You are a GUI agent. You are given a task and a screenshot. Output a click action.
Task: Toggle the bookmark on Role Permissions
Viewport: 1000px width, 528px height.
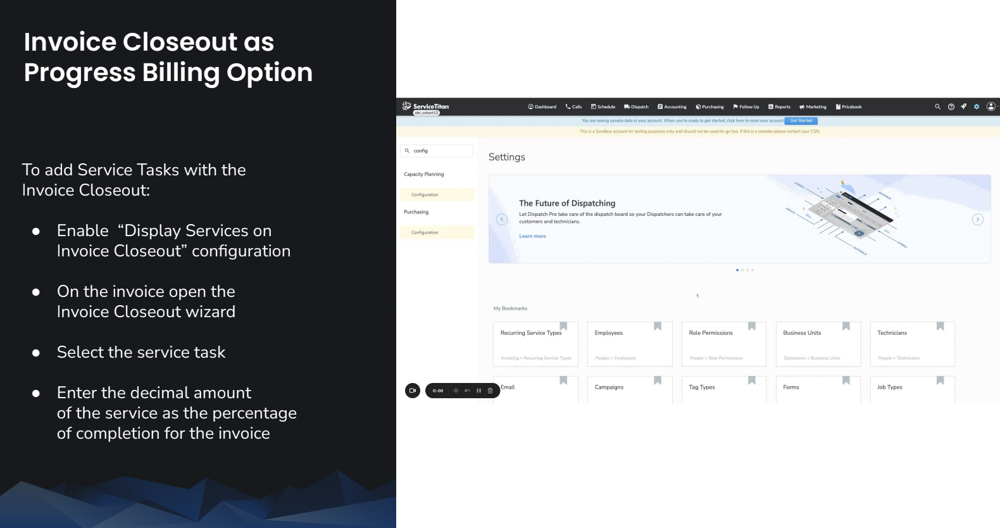pos(752,326)
